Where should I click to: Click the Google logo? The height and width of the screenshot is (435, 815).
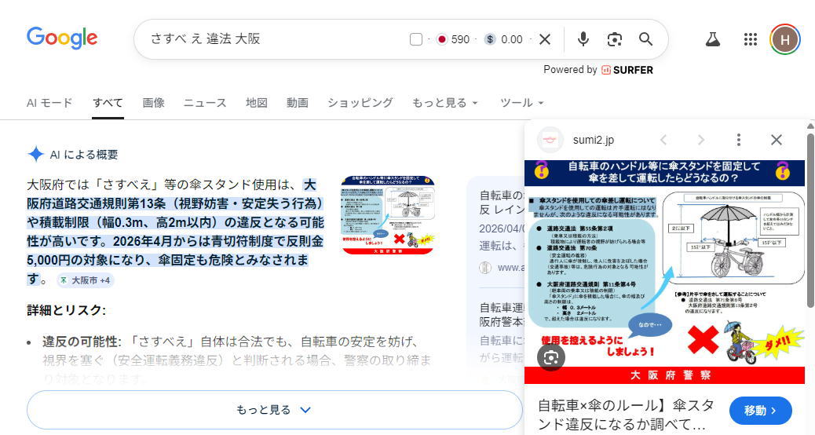pos(62,38)
